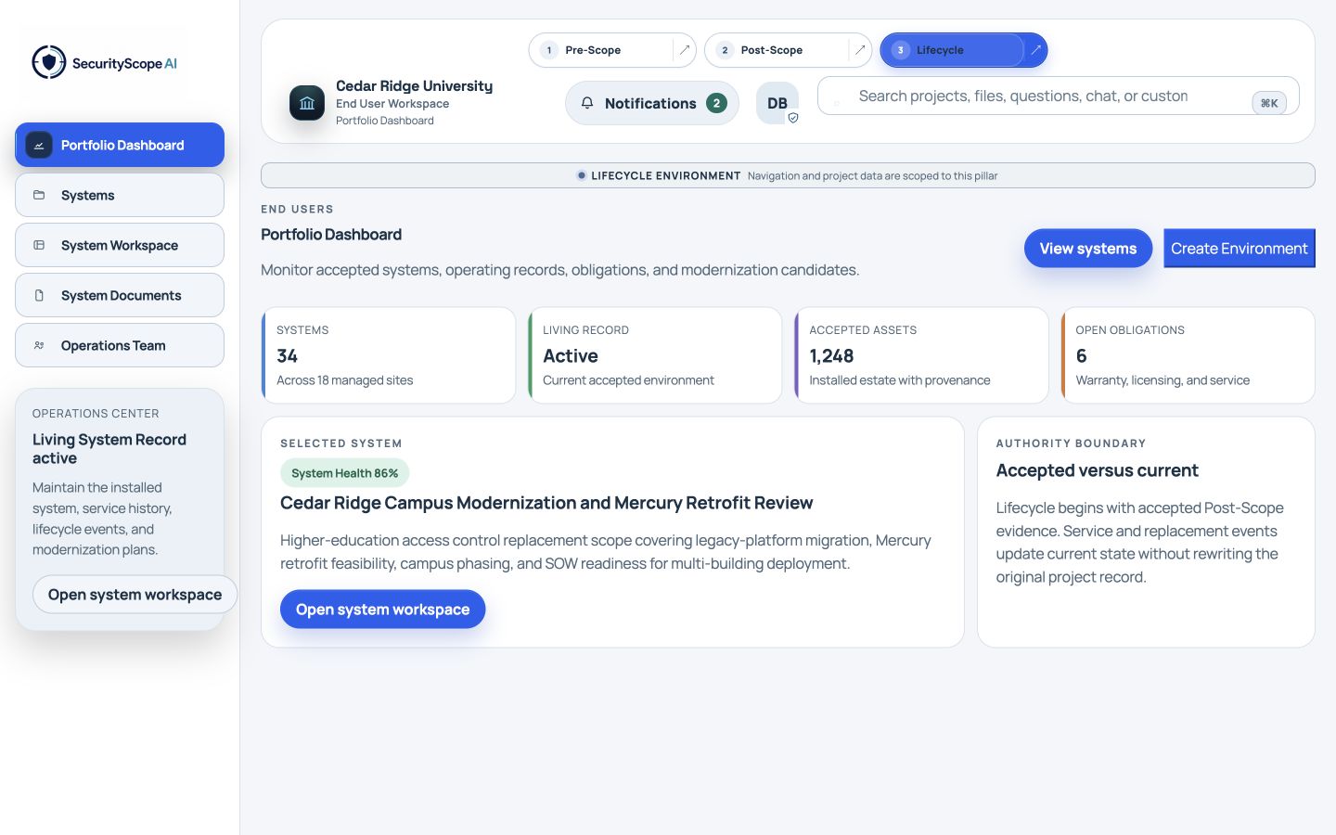Click Open system workspace under Selected System

coord(382,610)
